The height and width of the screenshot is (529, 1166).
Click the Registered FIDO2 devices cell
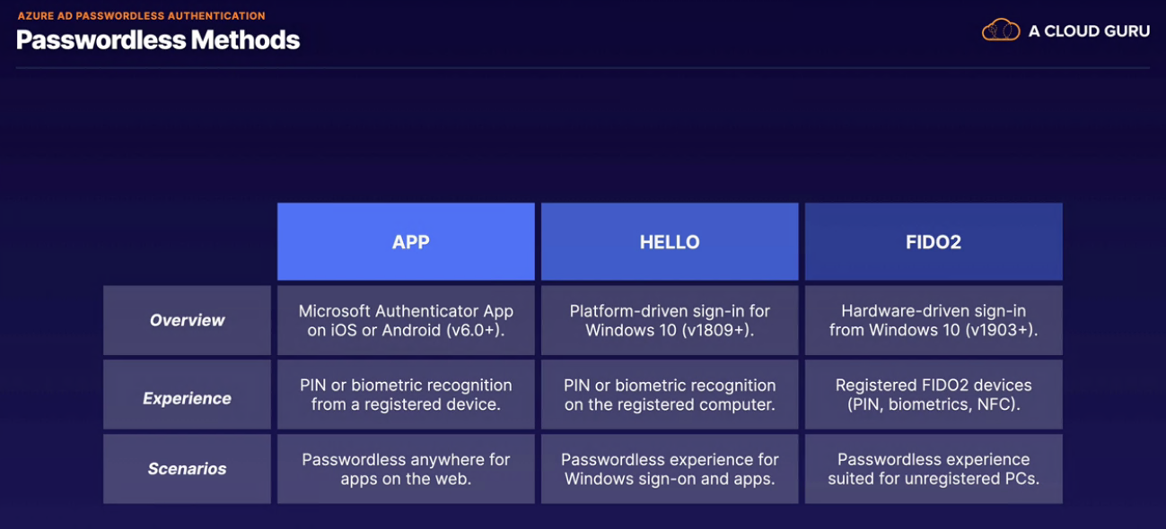point(934,395)
